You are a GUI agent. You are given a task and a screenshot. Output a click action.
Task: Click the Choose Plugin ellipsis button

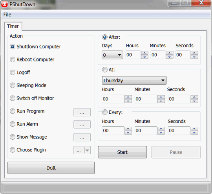point(79,150)
